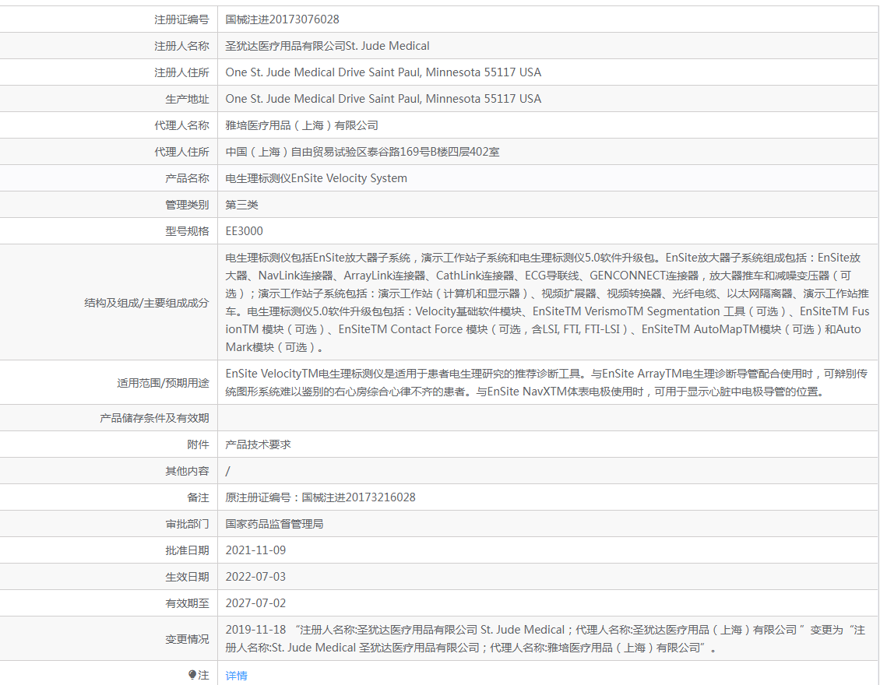The image size is (880, 685).
Task: Click the change record dated 2019-11-18
Action: (x=545, y=638)
